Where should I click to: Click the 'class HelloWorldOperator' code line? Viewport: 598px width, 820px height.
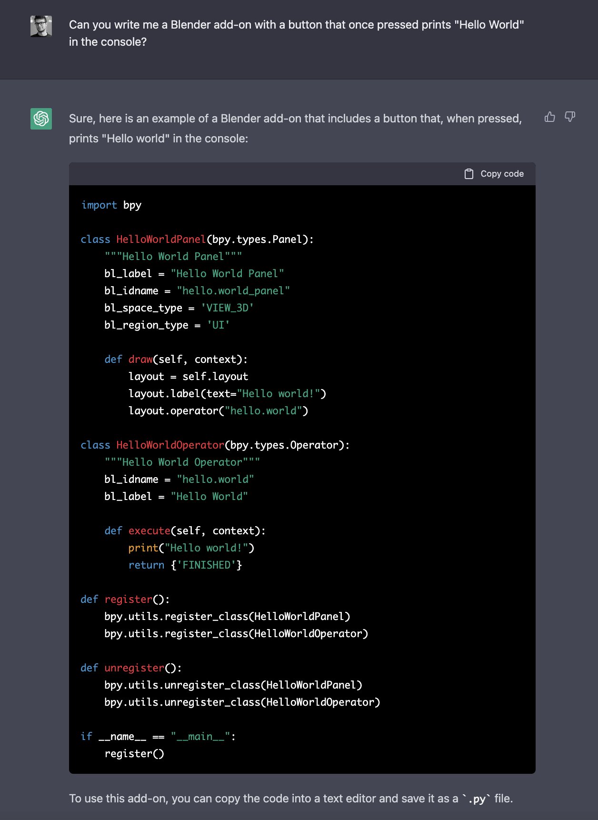coord(215,445)
